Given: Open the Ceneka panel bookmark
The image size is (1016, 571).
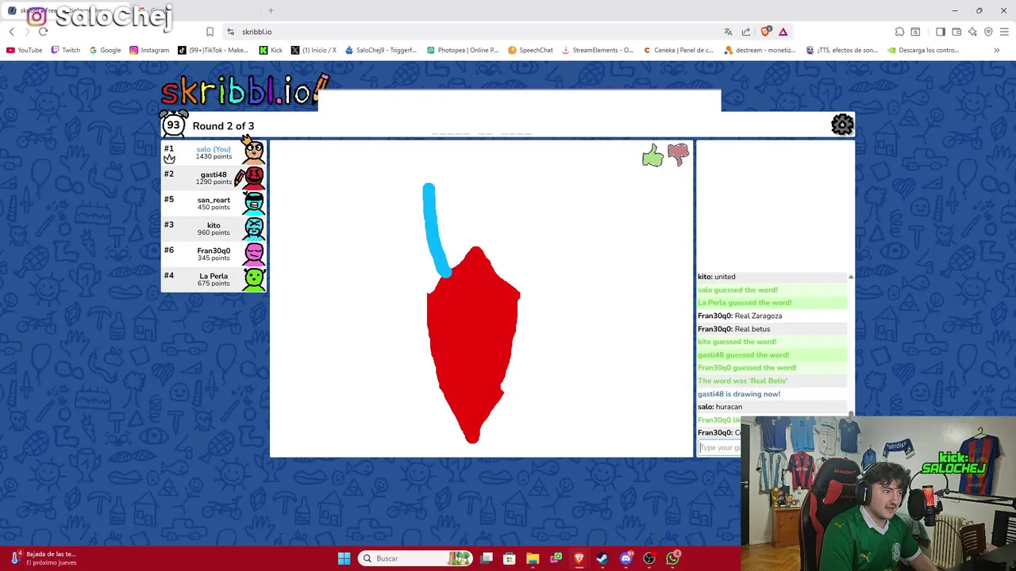Looking at the screenshot, I should [679, 50].
